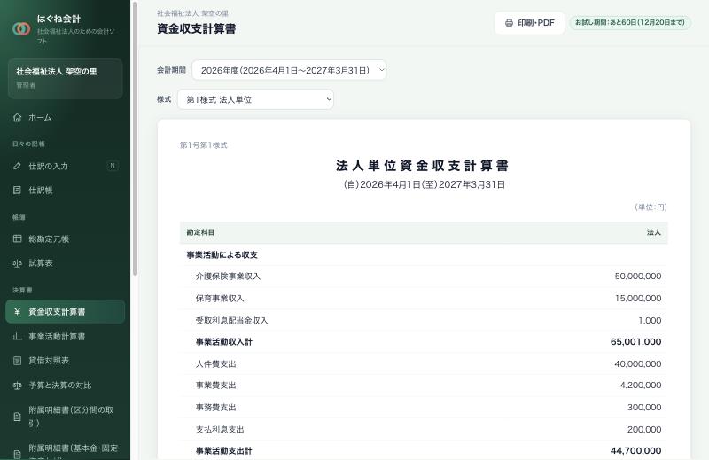Click the 40,000,000 amount
The height and width of the screenshot is (460, 709).
(637, 364)
